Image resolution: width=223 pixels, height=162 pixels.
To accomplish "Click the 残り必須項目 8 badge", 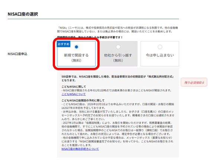I will (194, 82).
